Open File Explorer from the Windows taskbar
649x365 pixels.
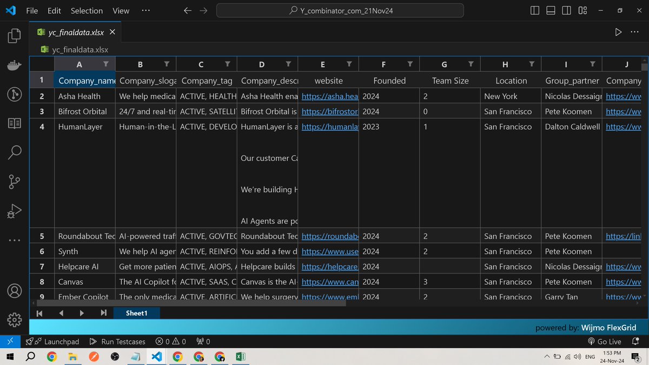[72, 357]
